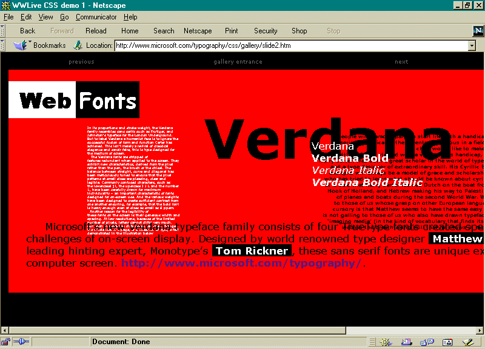This screenshot has height=349, width=485.
Task: Print the current page
Action: [232, 31]
